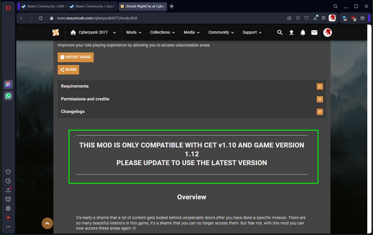Open downloads from the address bar toolbar

coord(315,18)
